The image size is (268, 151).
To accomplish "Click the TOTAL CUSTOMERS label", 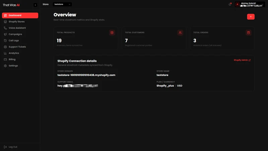I will pyautogui.click(x=135, y=33).
